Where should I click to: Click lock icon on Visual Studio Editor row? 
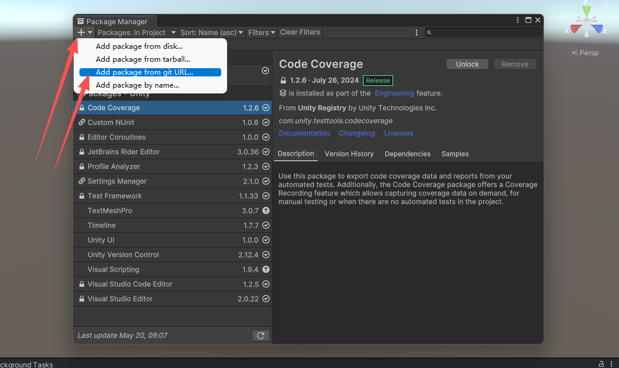click(82, 299)
